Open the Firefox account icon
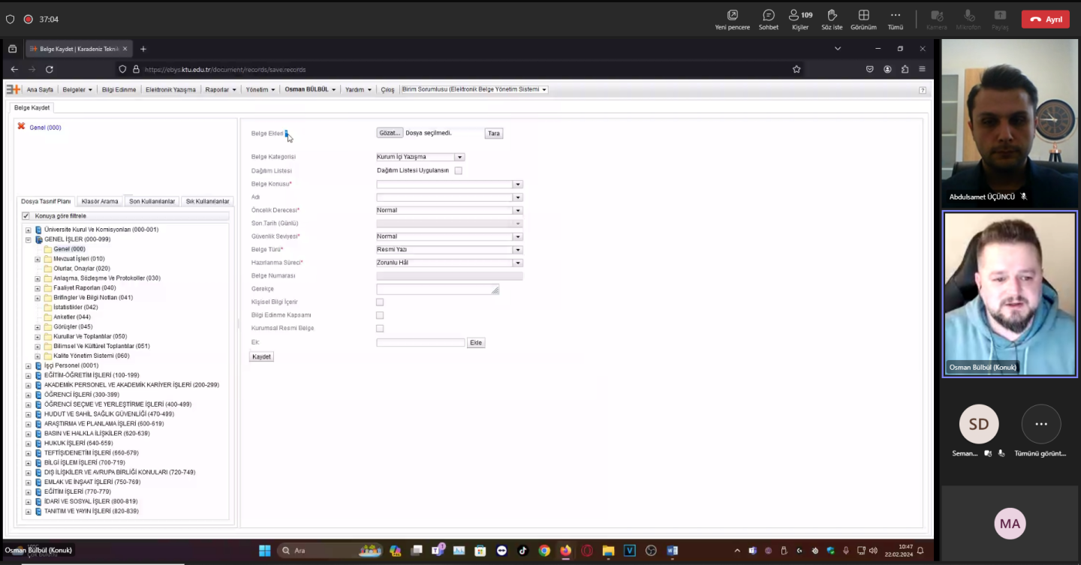The width and height of the screenshot is (1081, 565). tap(887, 69)
